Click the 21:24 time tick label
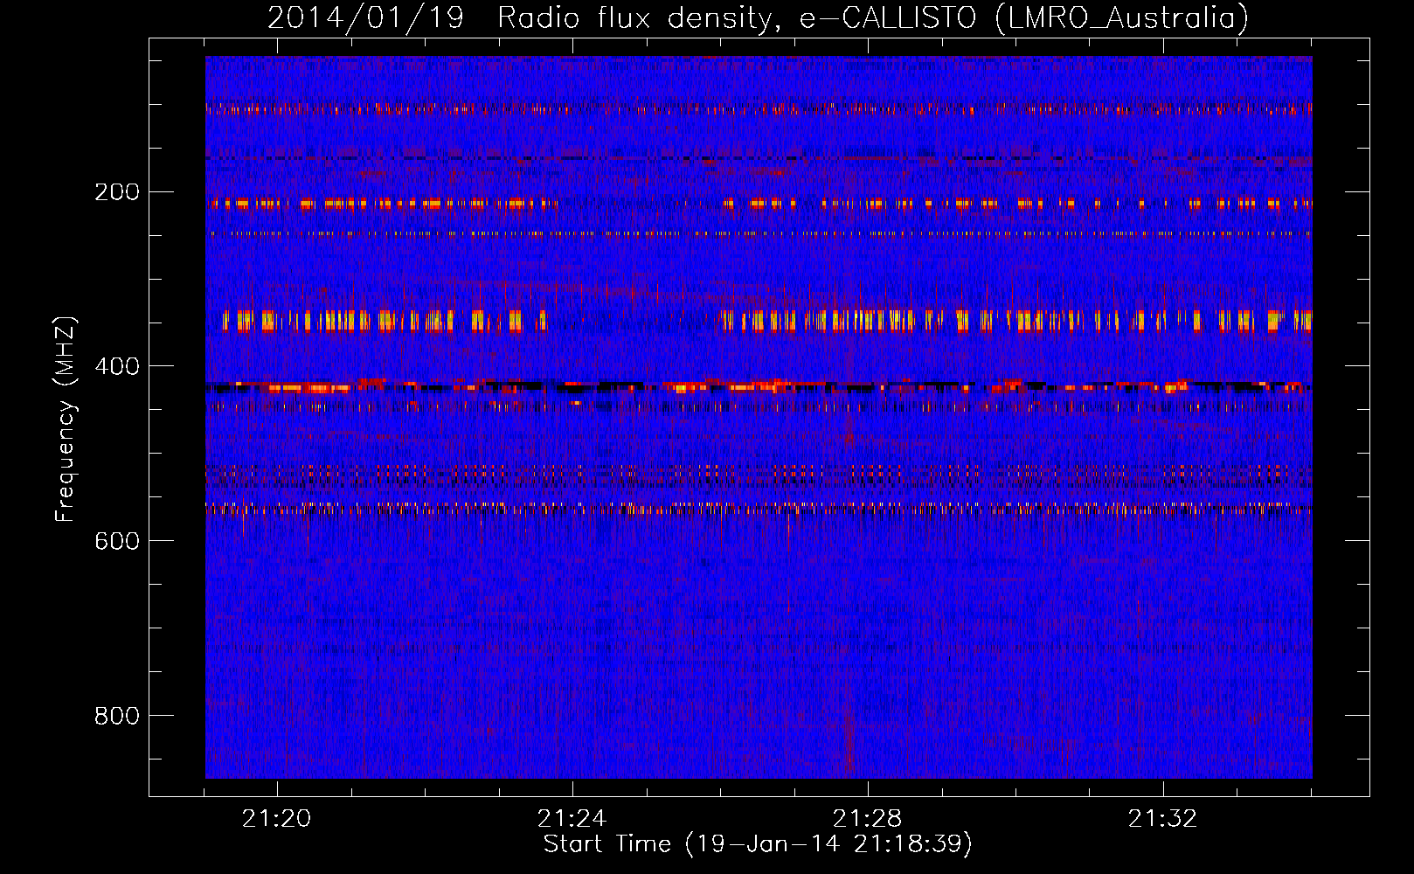Screen dimensions: 1414x874 (572, 819)
